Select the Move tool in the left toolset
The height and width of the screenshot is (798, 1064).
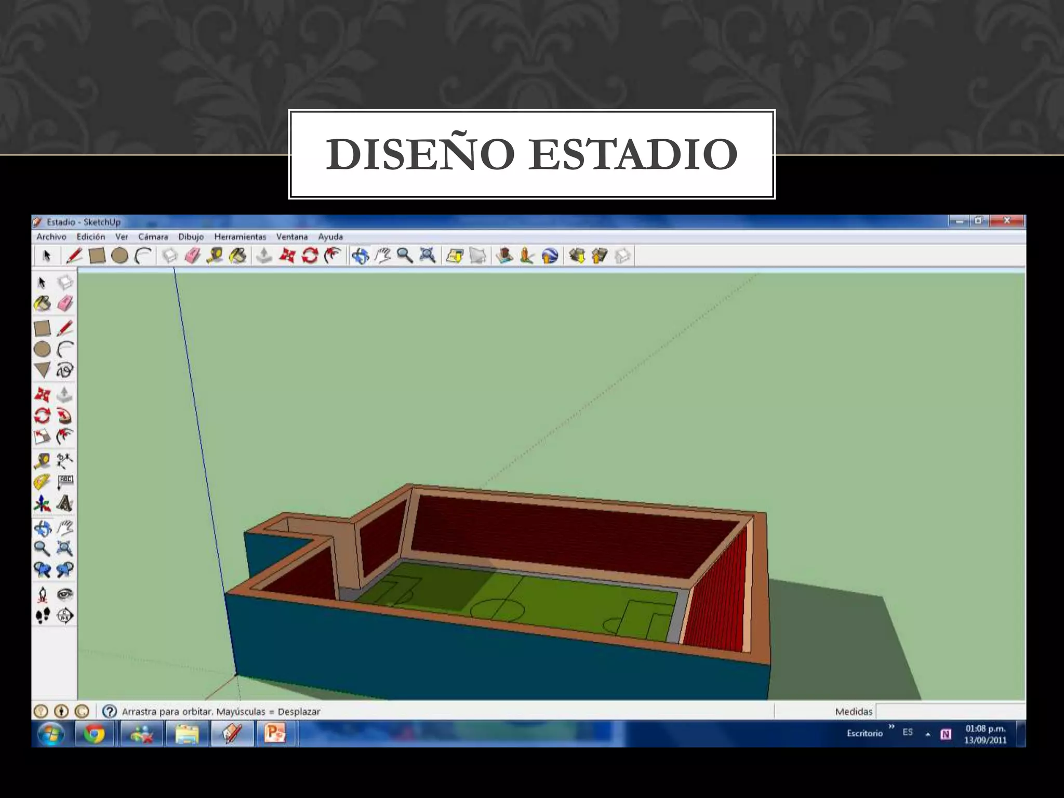[x=42, y=394]
